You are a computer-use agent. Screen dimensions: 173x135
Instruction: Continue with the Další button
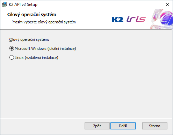(123, 126)
